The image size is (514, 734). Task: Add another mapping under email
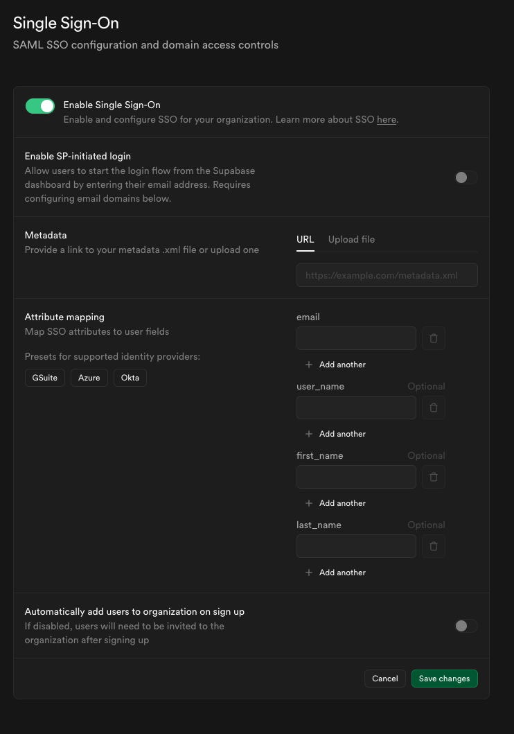click(336, 365)
